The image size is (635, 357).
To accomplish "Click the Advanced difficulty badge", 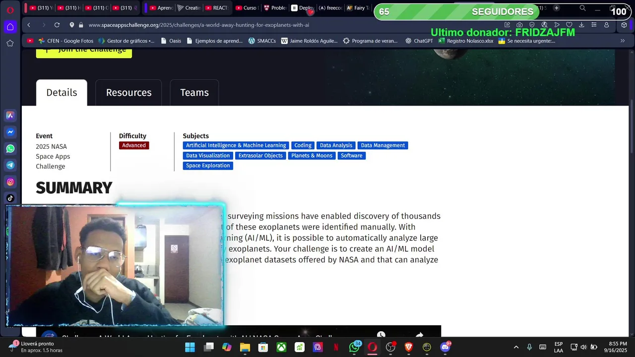I will coord(134,145).
